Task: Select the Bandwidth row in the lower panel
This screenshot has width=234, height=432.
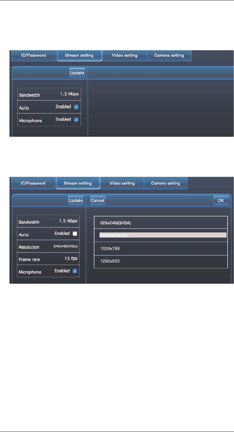Action: point(48,222)
